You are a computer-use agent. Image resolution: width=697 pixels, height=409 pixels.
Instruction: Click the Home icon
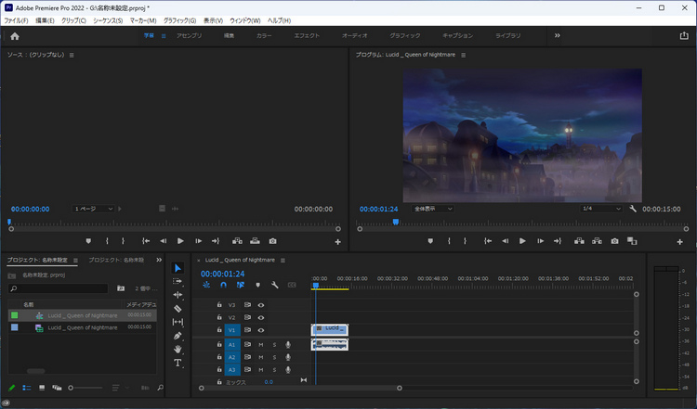pyautogui.click(x=15, y=36)
